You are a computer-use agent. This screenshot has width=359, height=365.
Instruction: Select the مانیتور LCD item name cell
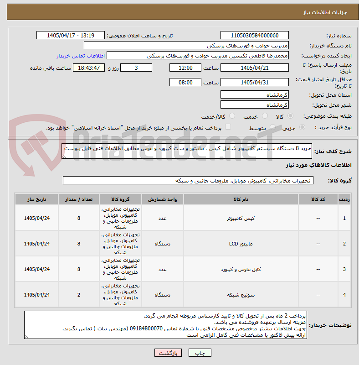coord(241,244)
